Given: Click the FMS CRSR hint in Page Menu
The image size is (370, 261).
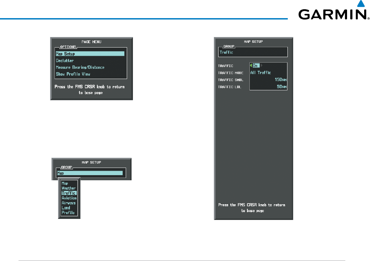Looking at the screenshot, I should pyautogui.click(x=90, y=90).
